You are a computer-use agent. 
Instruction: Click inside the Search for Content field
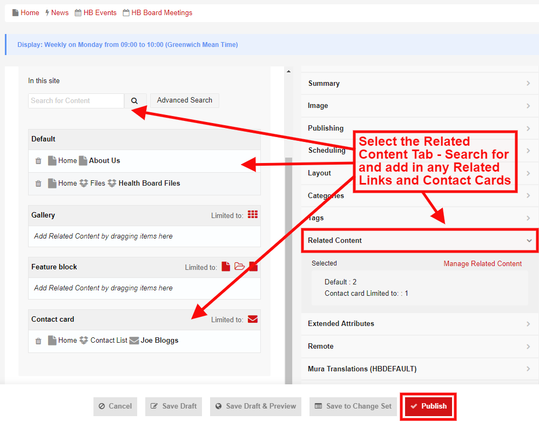pyautogui.click(x=76, y=100)
